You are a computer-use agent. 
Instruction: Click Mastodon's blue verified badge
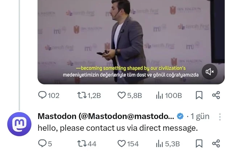pos(180,116)
